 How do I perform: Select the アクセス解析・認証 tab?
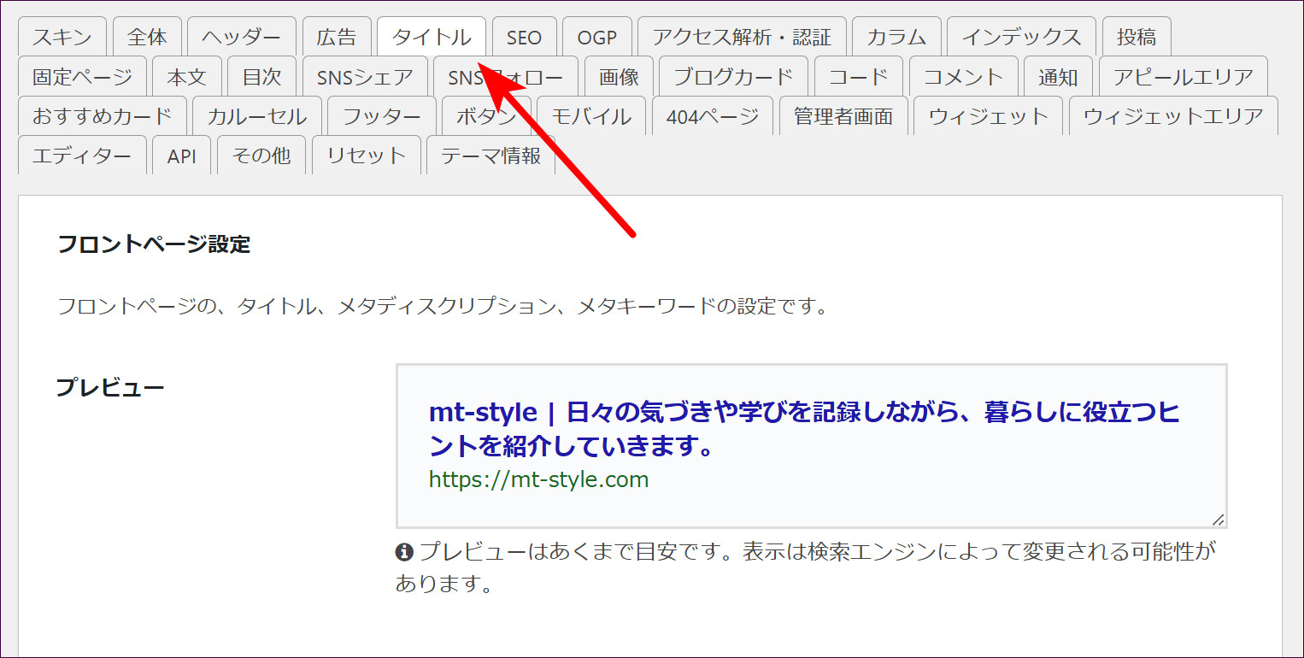pos(742,38)
